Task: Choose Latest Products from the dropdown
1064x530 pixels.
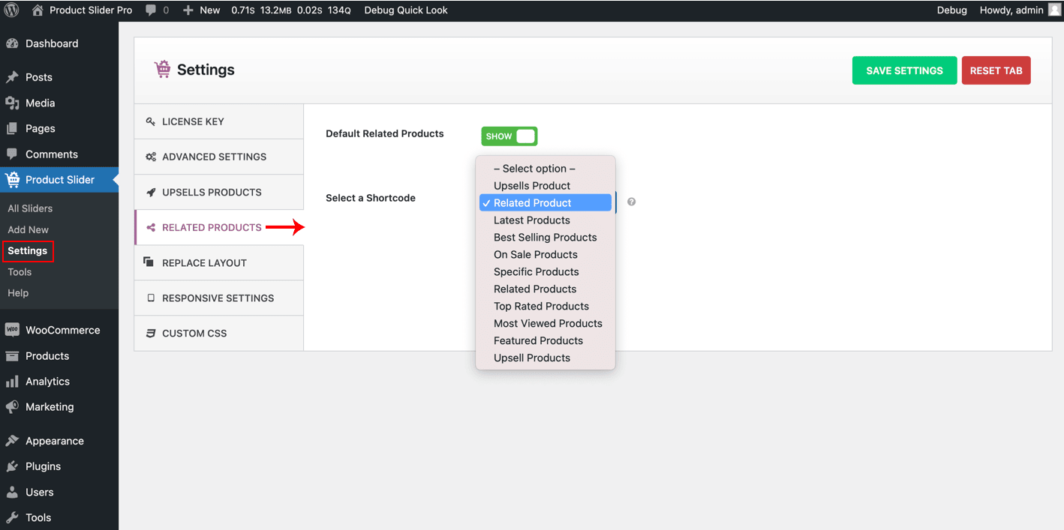Action: 531,220
